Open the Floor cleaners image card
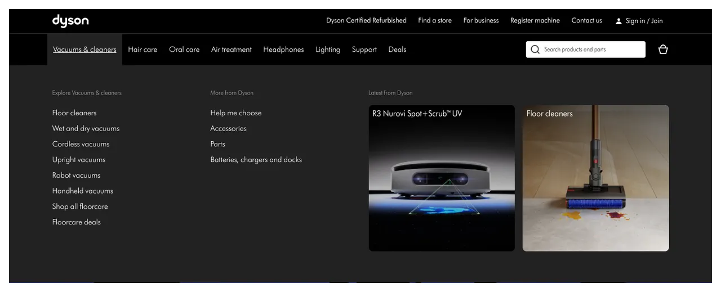 point(596,178)
